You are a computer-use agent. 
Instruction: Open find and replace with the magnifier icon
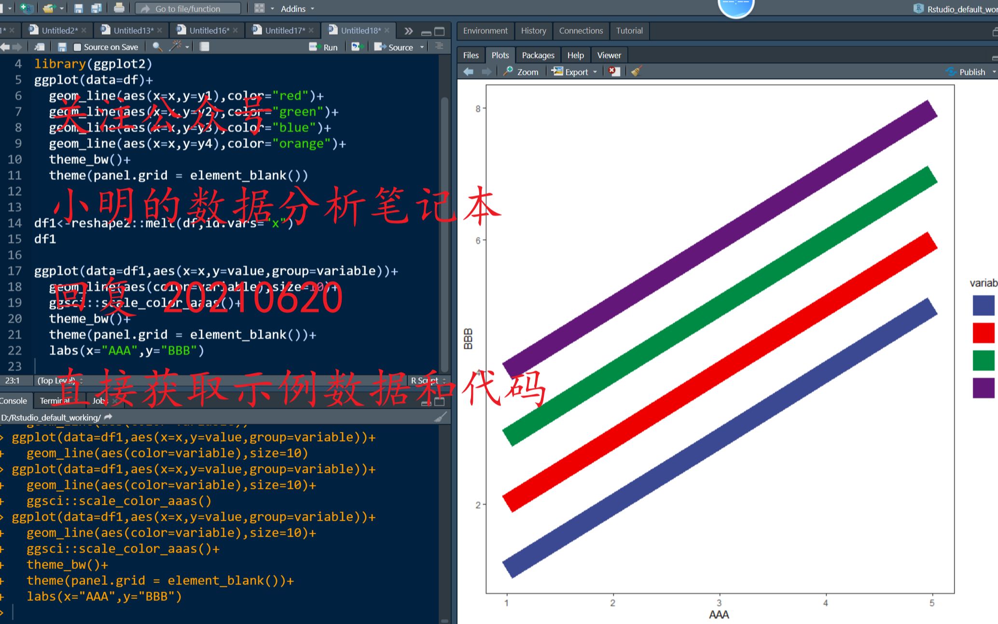click(156, 46)
